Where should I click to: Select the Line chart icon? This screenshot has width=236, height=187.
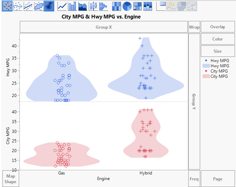point(62,6)
